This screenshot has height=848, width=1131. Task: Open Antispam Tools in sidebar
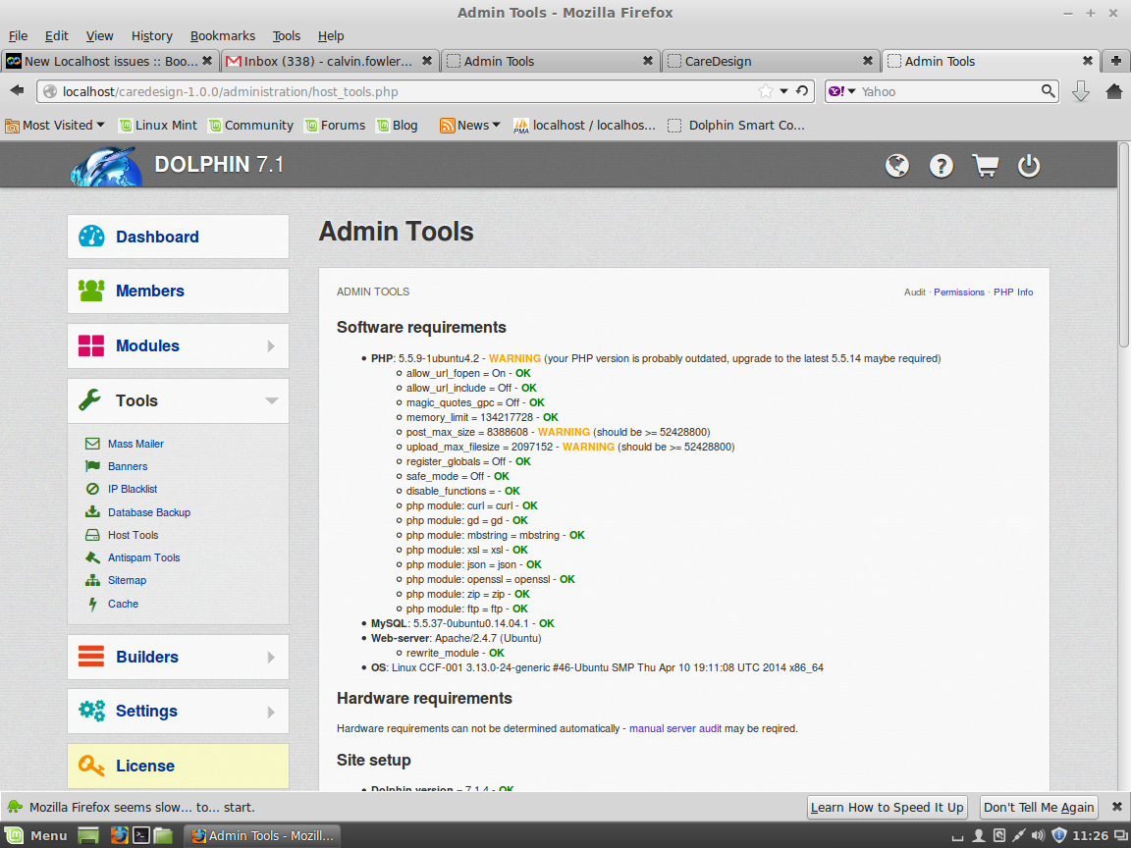[143, 557]
